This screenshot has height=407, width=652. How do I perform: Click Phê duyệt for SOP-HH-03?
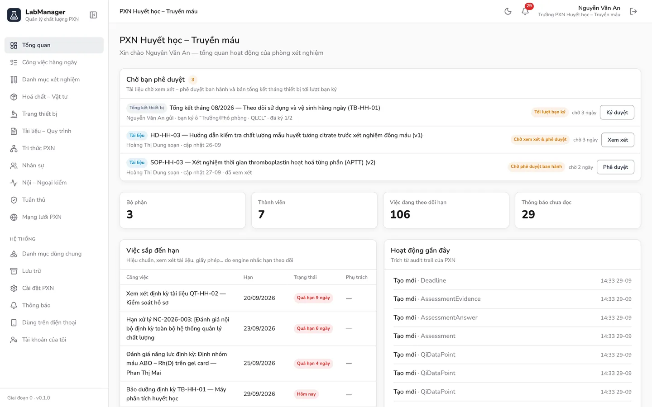pyautogui.click(x=615, y=167)
